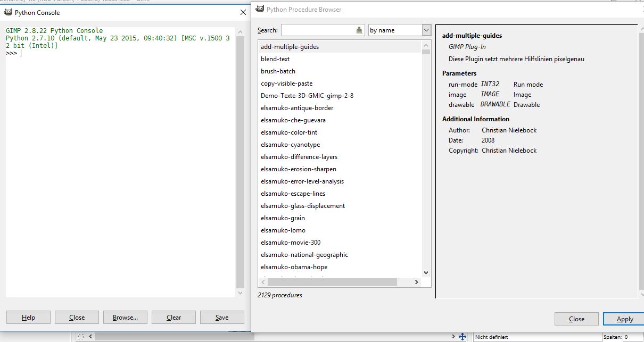Select the elsamuko-glass-displacement procedure
The image size is (644, 342).
(x=340, y=206)
